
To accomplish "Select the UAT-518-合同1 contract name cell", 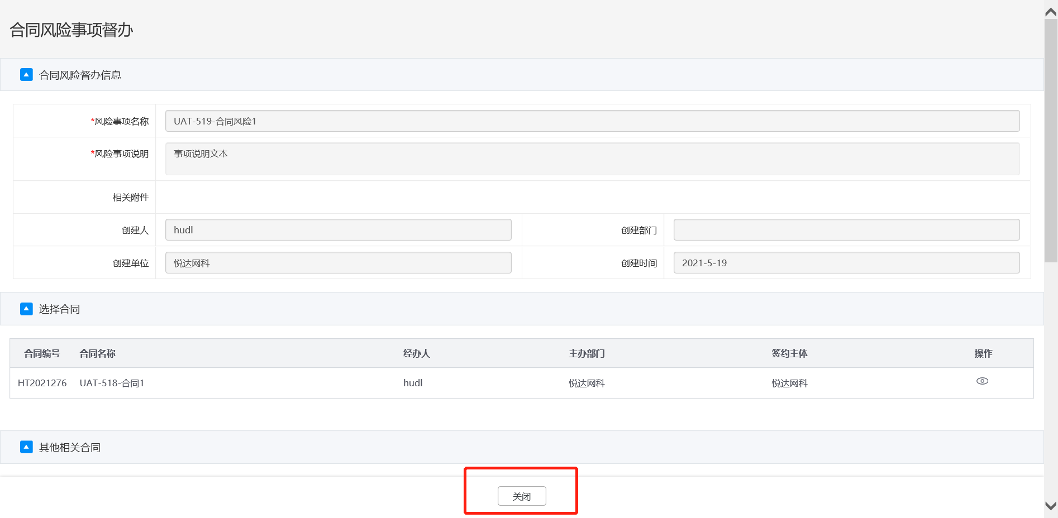I will (112, 383).
